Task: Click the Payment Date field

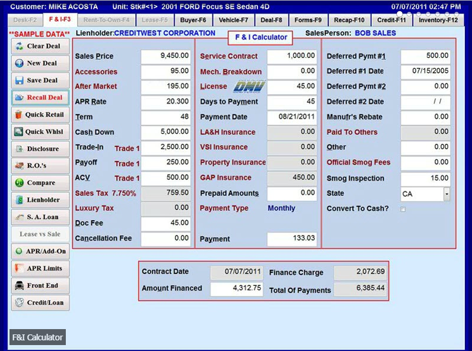Action: pos(292,117)
